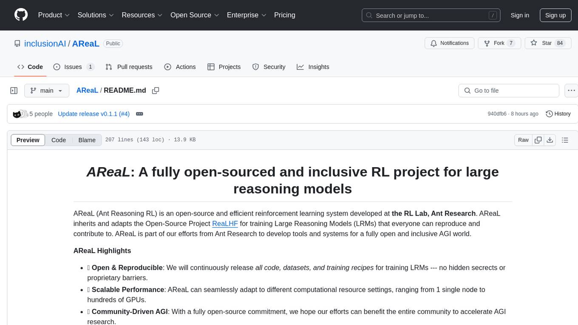578x325 pixels.
Task: Copy raw file contents
Action: click(x=538, y=140)
